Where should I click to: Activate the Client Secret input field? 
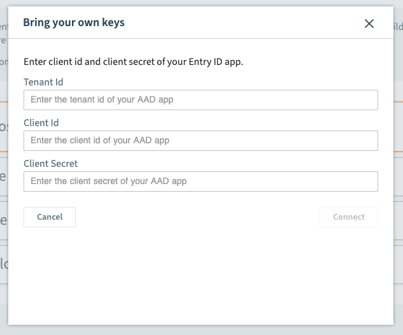201,182
